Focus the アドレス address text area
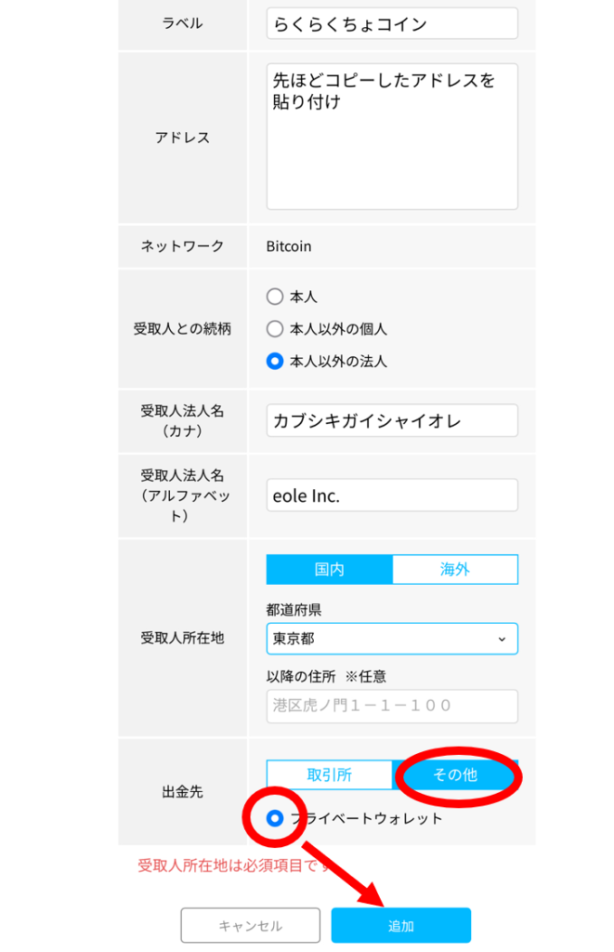Screen dimensions: 614x952 391,137
